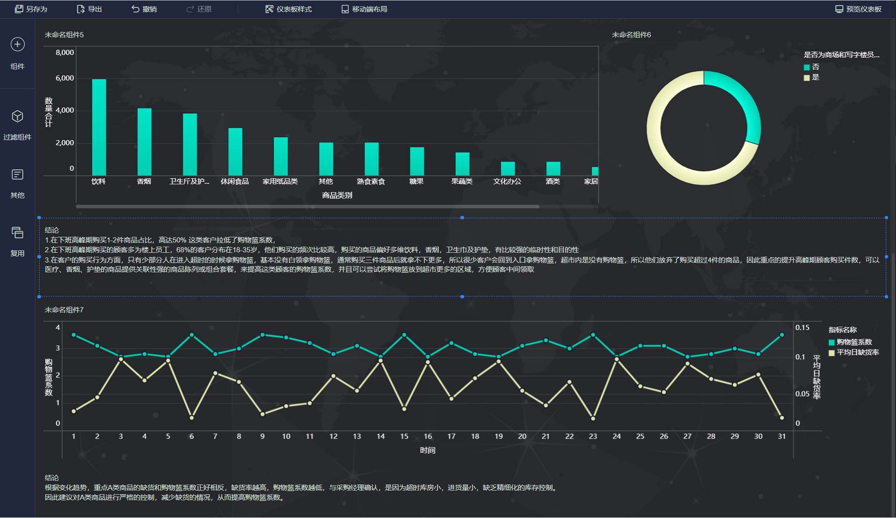Open the filter component (过滤组件) cube icon
Viewport: 896px width, 518px height.
[x=18, y=116]
